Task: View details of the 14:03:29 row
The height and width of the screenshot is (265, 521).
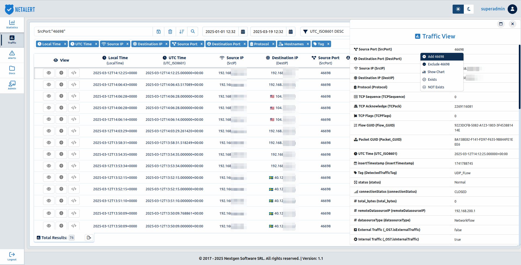Action: point(49,131)
